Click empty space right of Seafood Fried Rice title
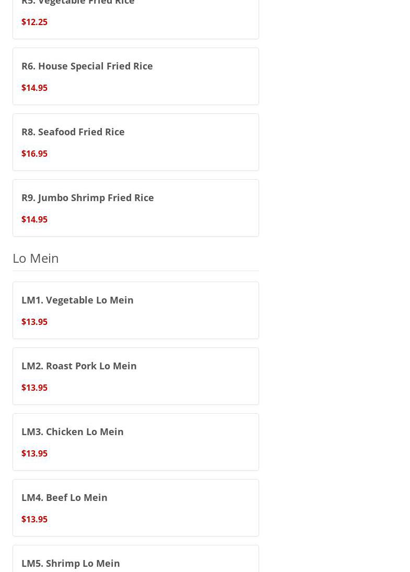The width and height of the screenshot is (410, 572). (x=193, y=132)
